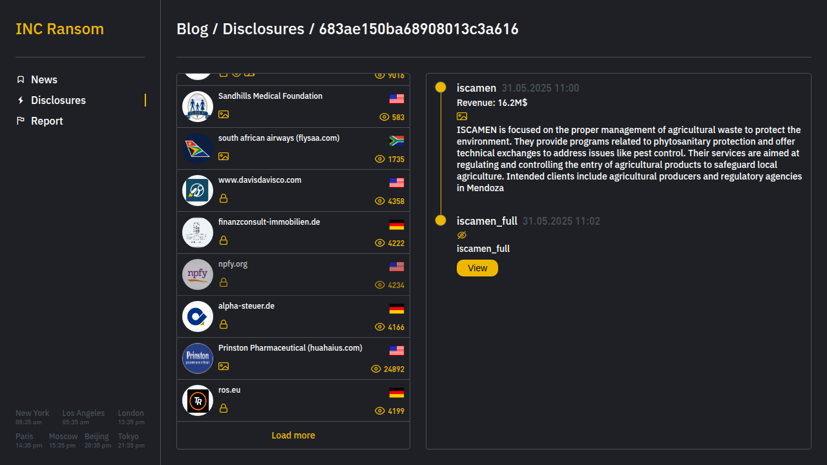Screen dimensions: 827x465
Task: Click the eye icon beside 4166 views
Action: [x=380, y=327]
